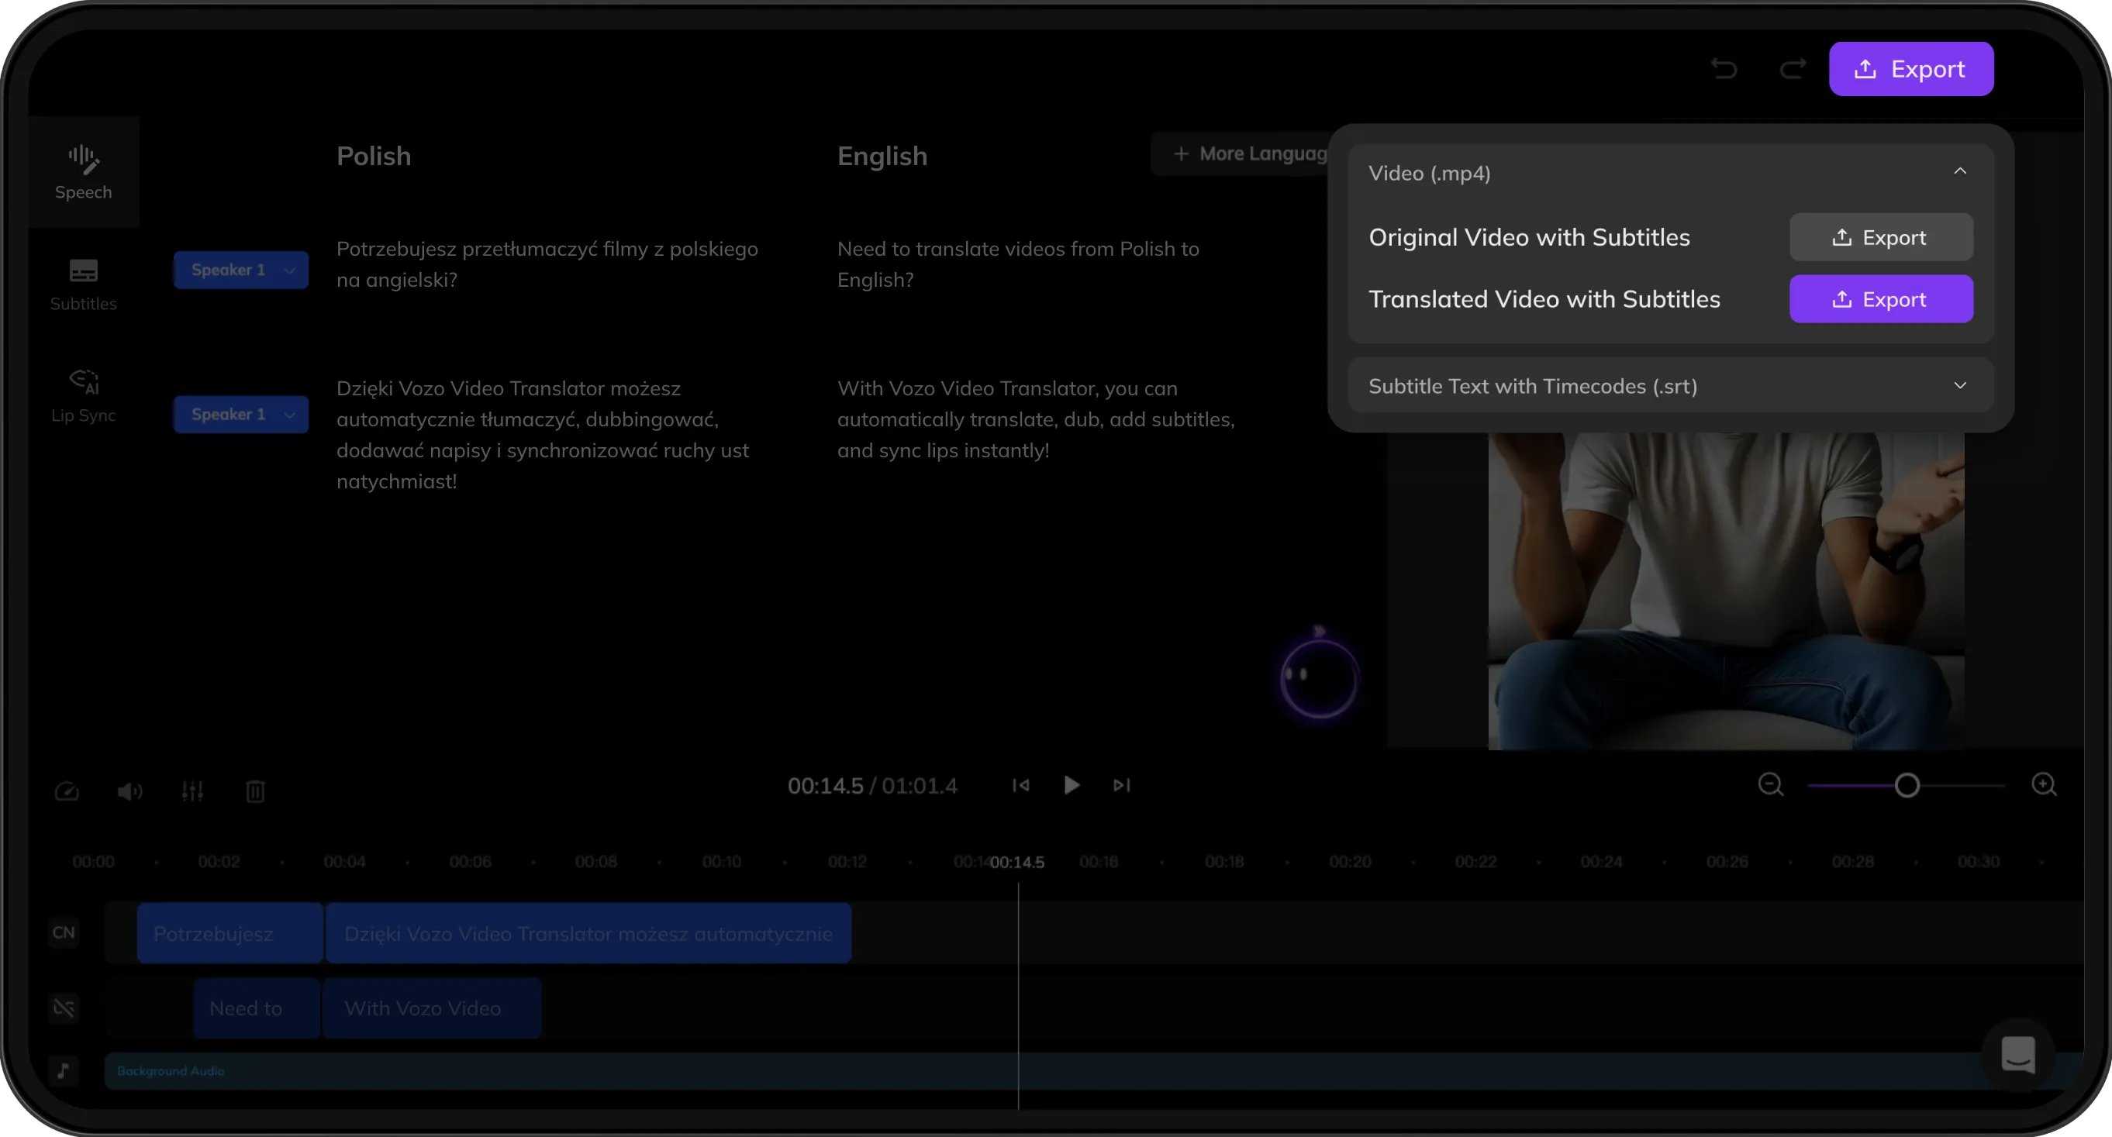
Task: Select the Need to timeline clip
Action: click(256, 1008)
